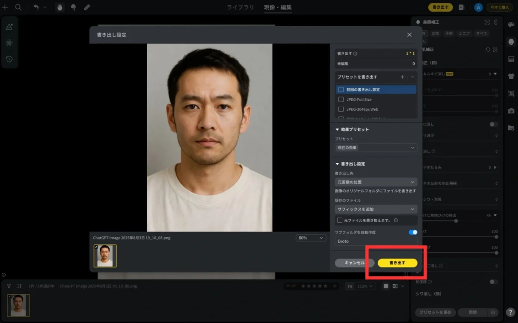The image size is (518, 323).
Task: Click the filter funnel icon in filmstrip
Action: [x=9, y=286]
